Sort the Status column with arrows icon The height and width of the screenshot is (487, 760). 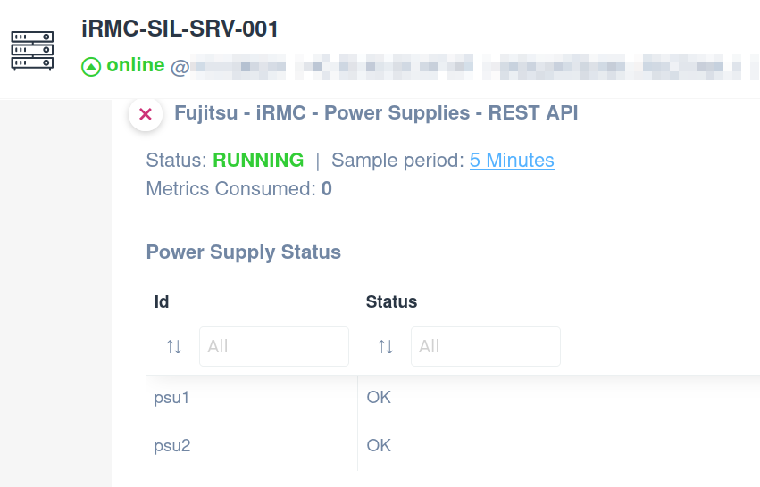pyautogui.click(x=386, y=347)
